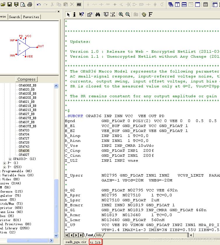Screen dimensions: 220x245
Task: Select OPA743 in the component tree
Action: [x=24, y=147]
